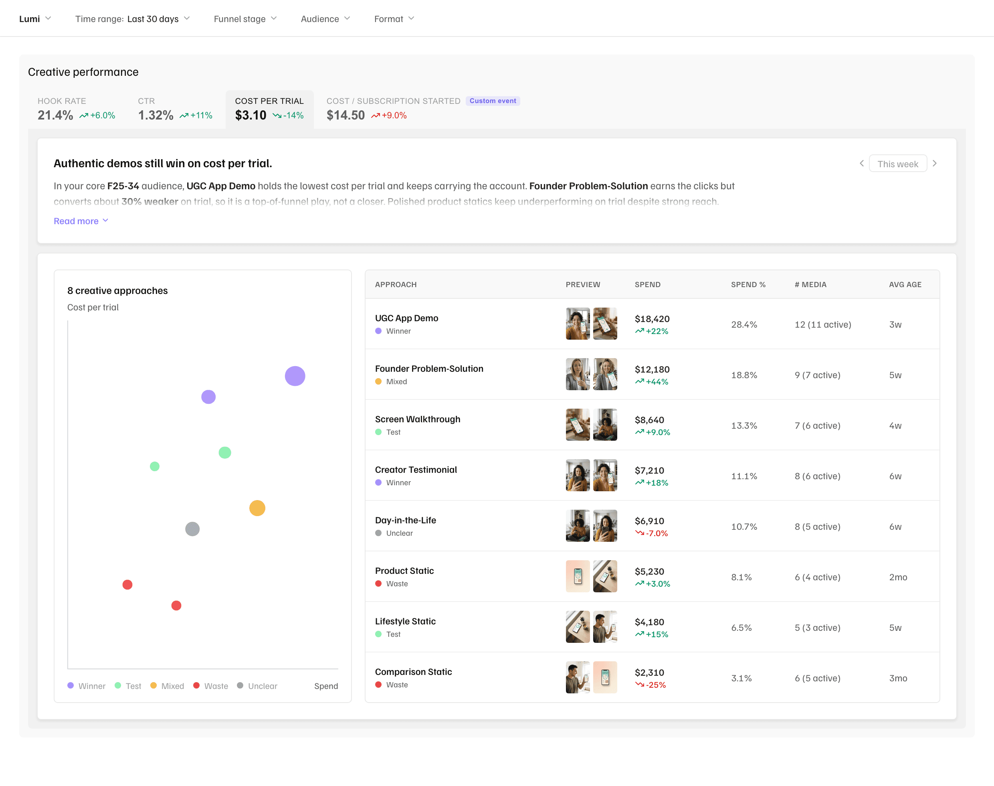Click the $6,910 Day-in-the-Life spend

(x=649, y=521)
